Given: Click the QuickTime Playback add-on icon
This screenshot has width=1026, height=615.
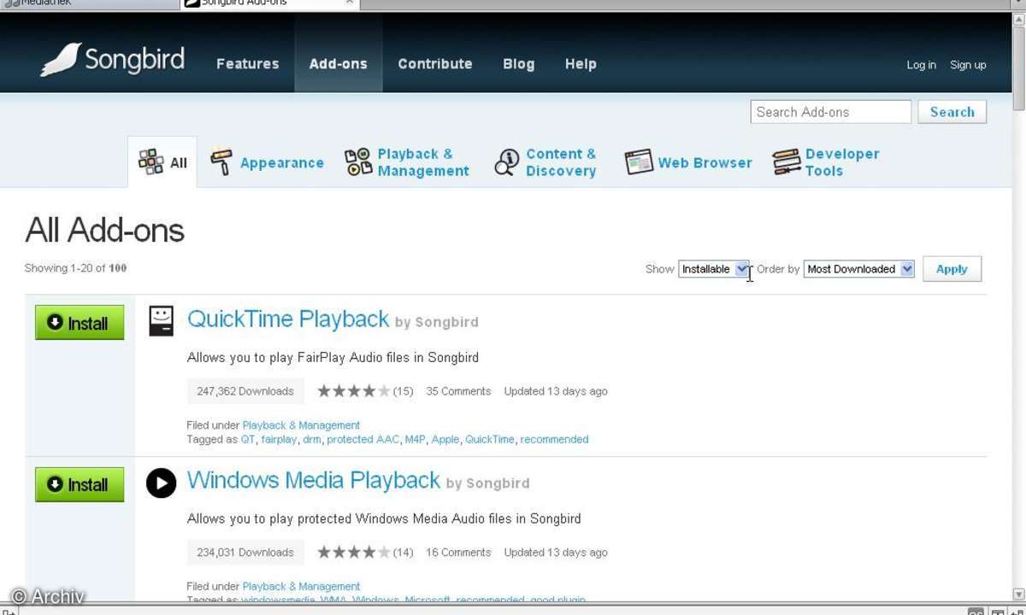Looking at the screenshot, I should click(161, 320).
